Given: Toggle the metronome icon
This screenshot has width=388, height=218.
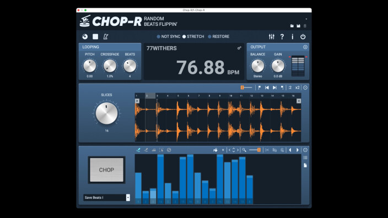Looking at the screenshot, I should (x=106, y=36).
